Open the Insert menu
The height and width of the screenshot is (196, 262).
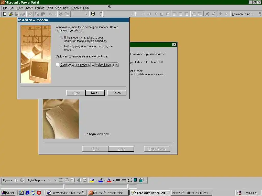29,8
